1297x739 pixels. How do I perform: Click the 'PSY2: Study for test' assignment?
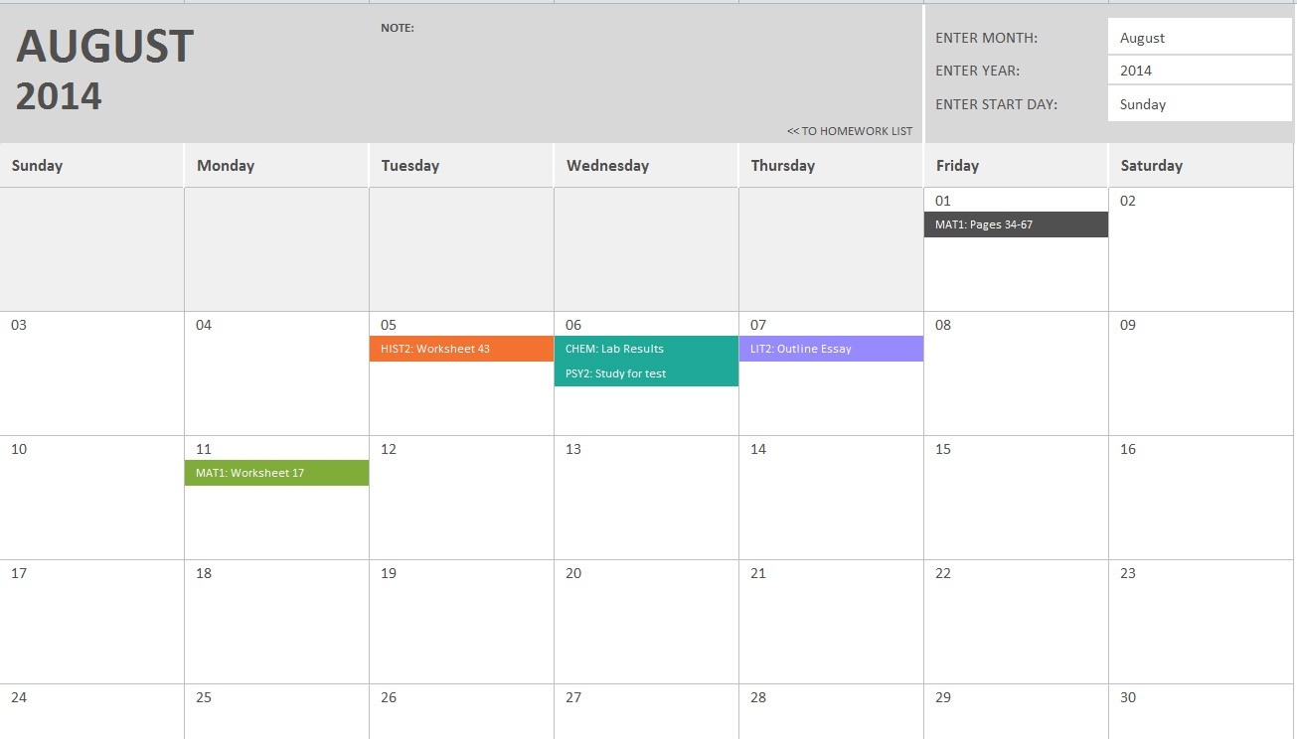[x=646, y=373]
